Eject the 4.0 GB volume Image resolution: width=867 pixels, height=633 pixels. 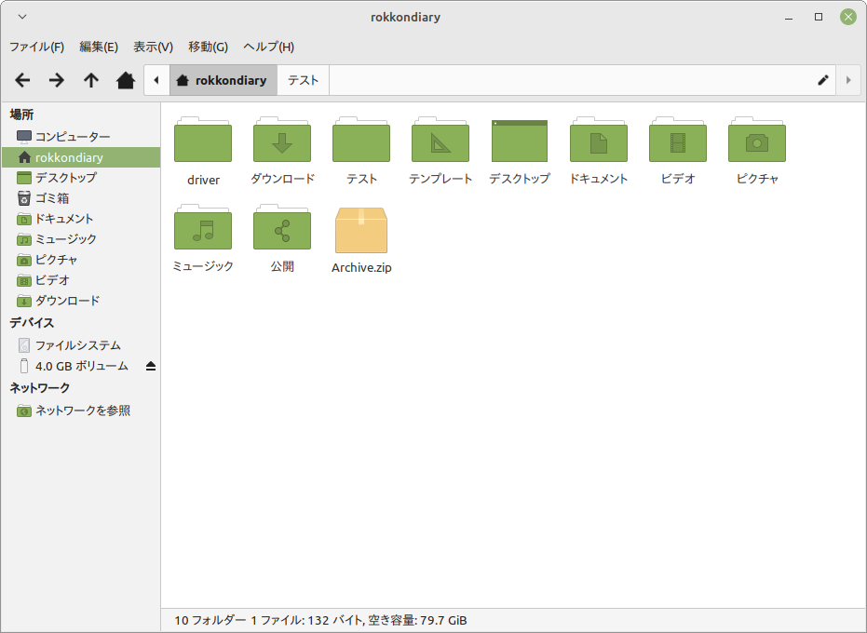click(x=151, y=366)
